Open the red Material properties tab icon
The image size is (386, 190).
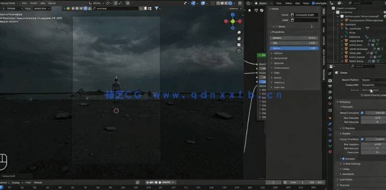pos(330,152)
